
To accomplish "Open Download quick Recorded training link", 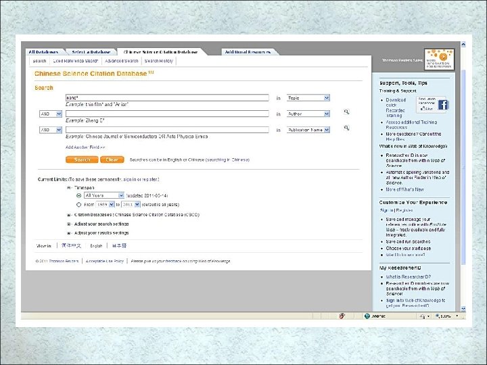I will pos(396,107).
